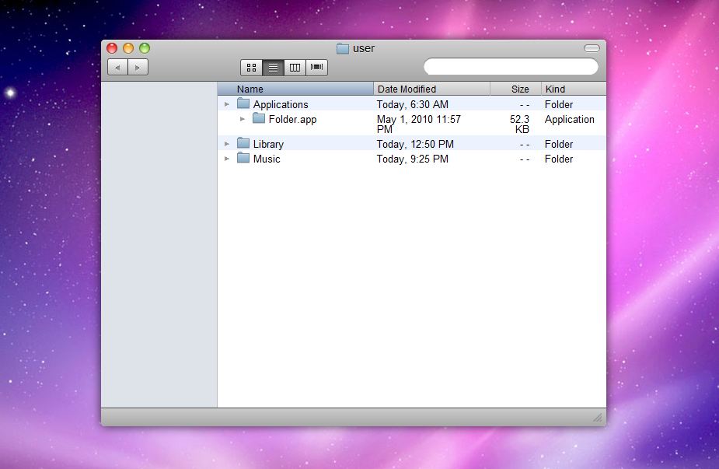The height and width of the screenshot is (469, 719).
Task: Expand the Folder.app disclosure triangle
Action: pyautogui.click(x=242, y=119)
